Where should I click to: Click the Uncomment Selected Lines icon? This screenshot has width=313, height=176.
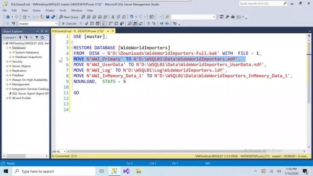click(x=154, y=23)
